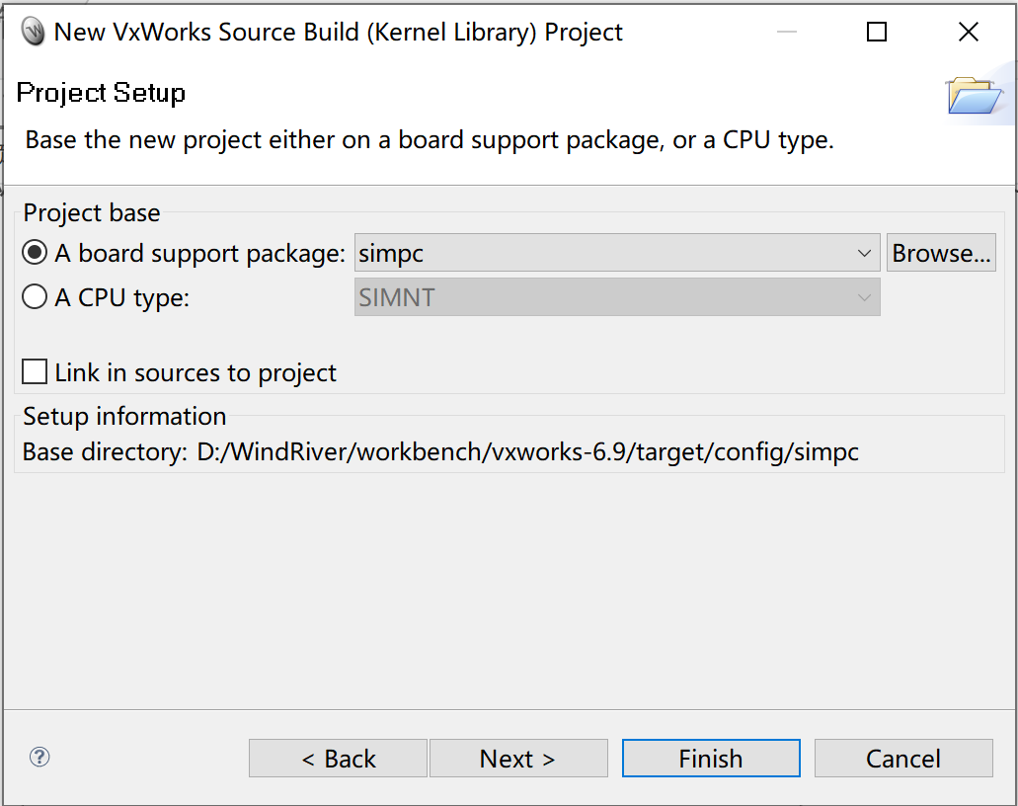Select 'A CPU type' radio button

click(34, 296)
